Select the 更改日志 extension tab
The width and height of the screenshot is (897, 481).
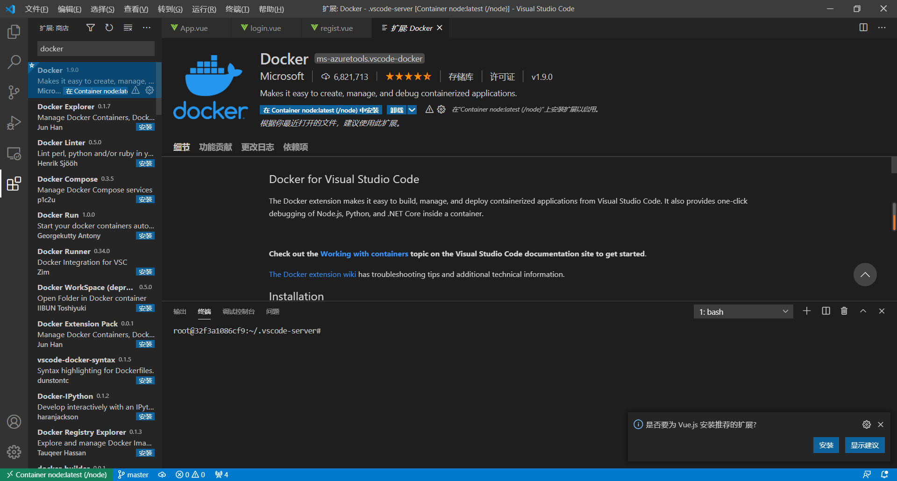click(257, 147)
